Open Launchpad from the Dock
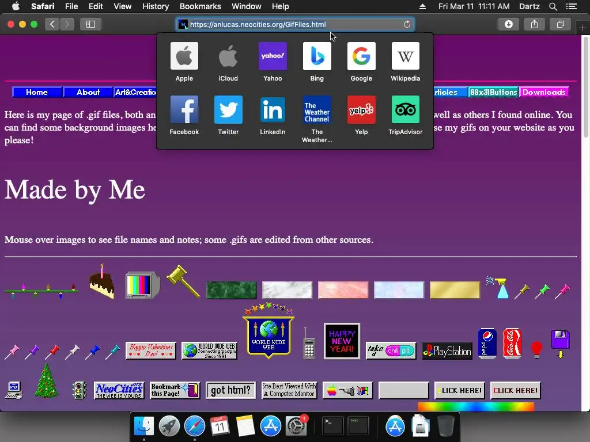The height and width of the screenshot is (442, 590). click(x=169, y=426)
